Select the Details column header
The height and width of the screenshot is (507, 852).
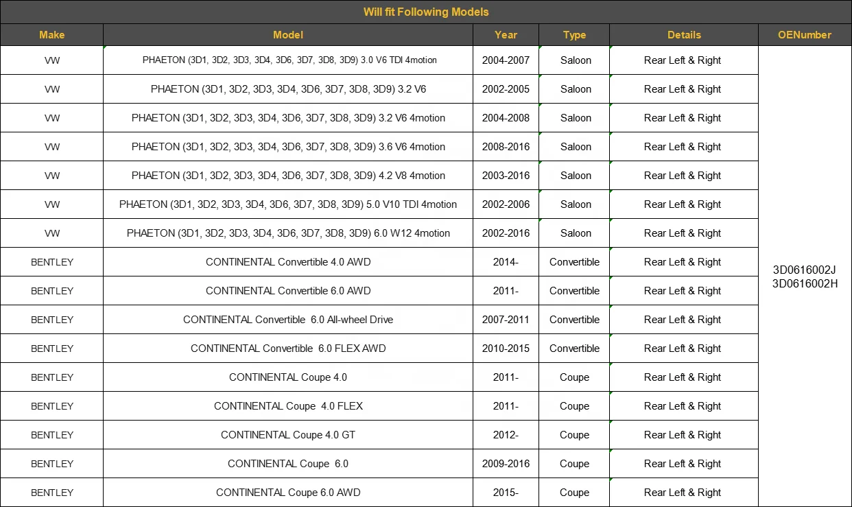click(684, 35)
